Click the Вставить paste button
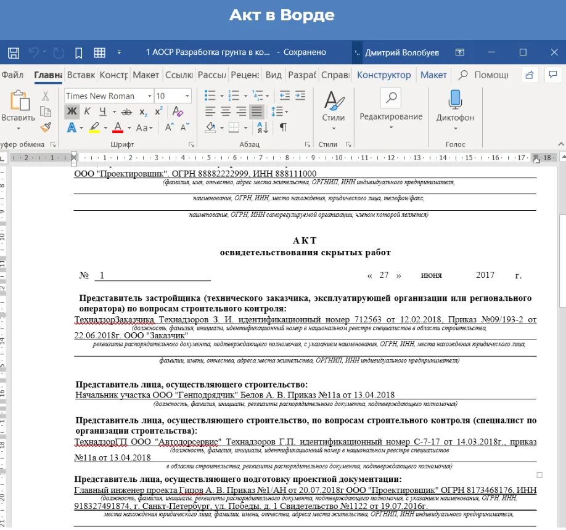Image resolution: width=566 pixels, height=530 pixels. tap(18, 105)
